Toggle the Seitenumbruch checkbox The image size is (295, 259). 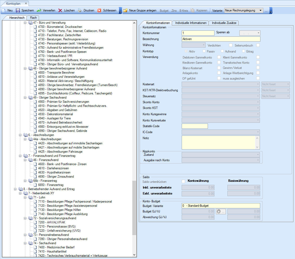(x=258, y=45)
